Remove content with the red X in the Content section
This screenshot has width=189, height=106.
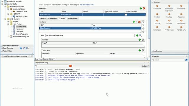139,22
